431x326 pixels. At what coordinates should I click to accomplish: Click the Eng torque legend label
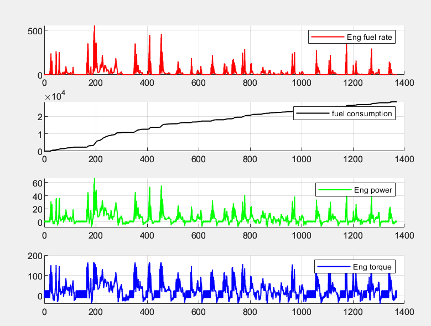[372, 267]
